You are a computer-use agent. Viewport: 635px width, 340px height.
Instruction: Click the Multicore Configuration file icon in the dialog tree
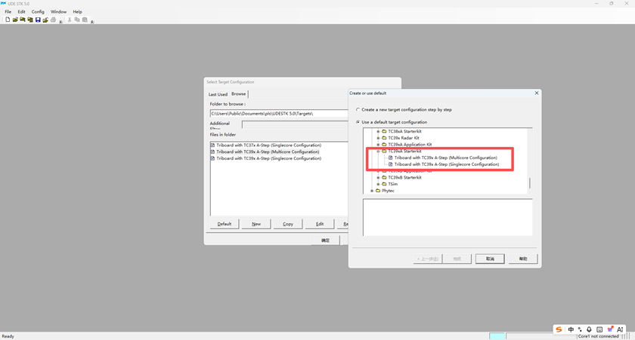pos(390,158)
